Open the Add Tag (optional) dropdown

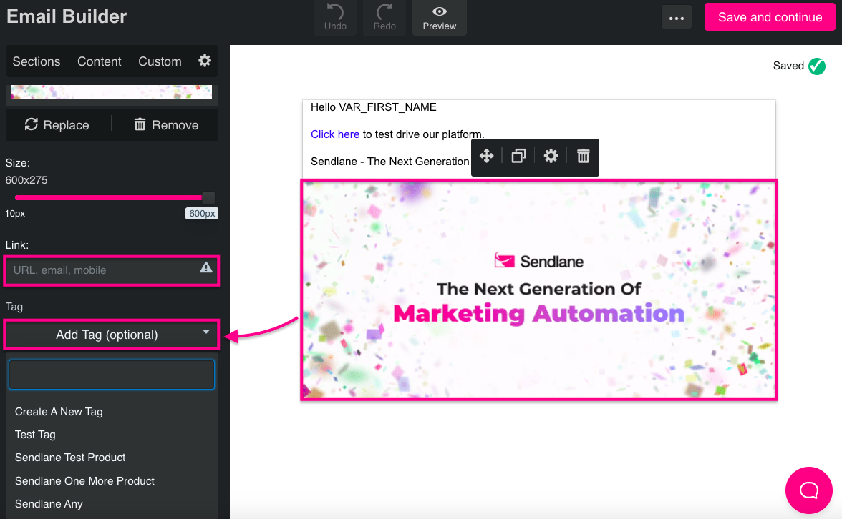[x=111, y=335]
